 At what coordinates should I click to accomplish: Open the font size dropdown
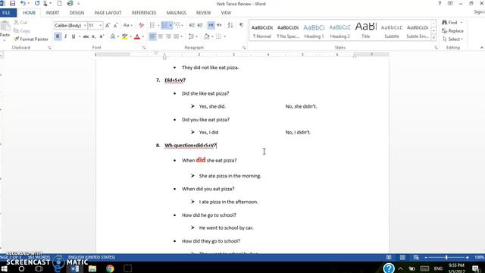(x=101, y=25)
